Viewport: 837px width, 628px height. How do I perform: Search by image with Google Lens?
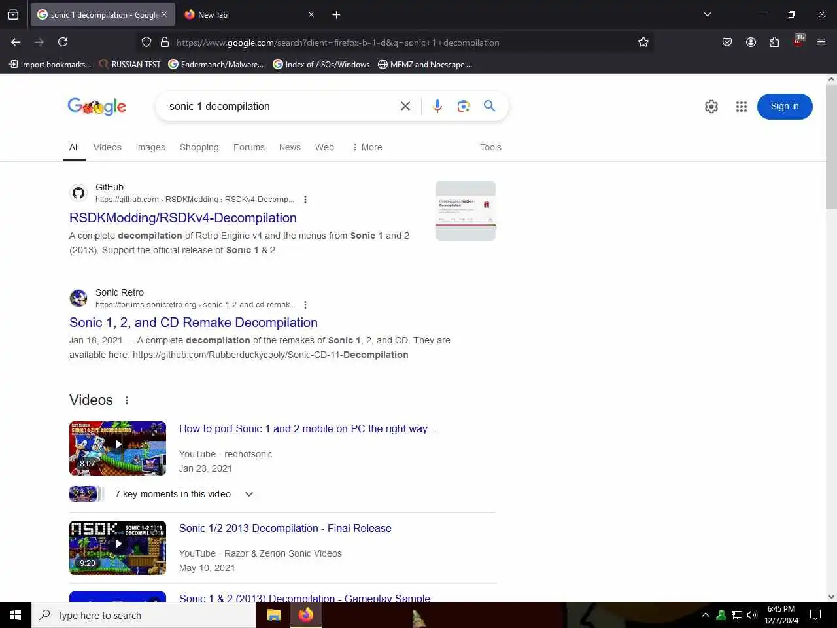point(464,106)
